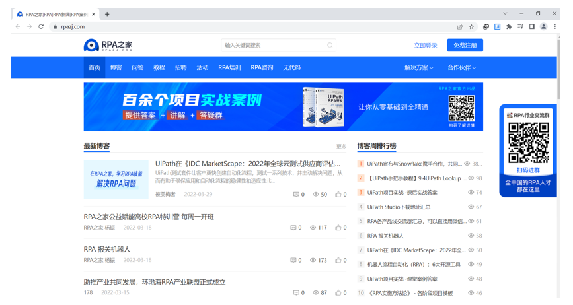Open a new browser tab
573x305 pixels.
[107, 14]
